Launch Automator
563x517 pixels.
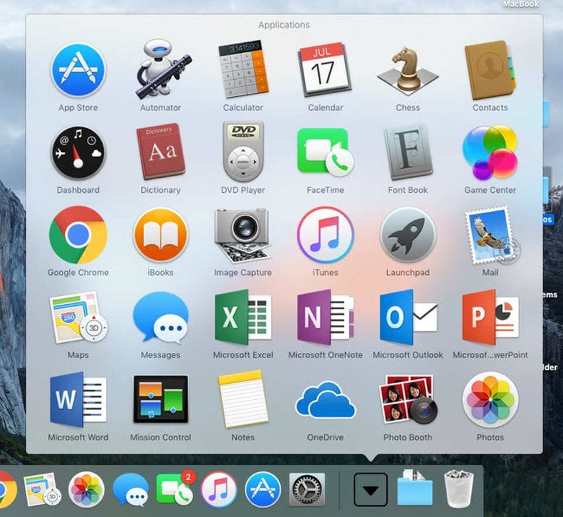[x=161, y=69]
